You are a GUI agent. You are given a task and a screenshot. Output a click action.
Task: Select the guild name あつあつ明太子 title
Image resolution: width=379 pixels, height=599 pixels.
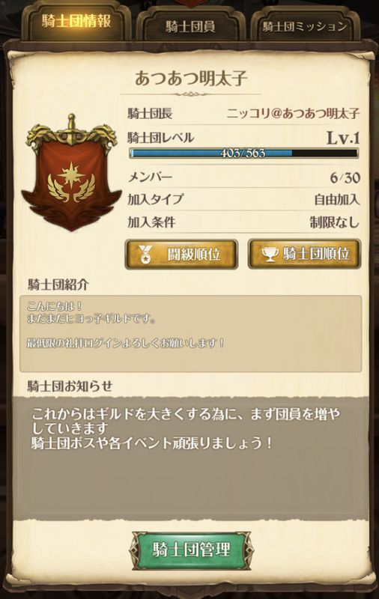coord(191,79)
